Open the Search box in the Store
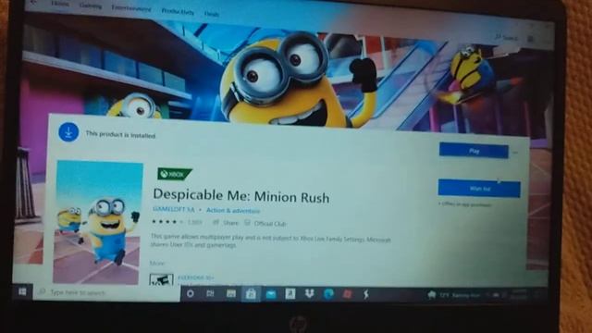 tap(506, 37)
